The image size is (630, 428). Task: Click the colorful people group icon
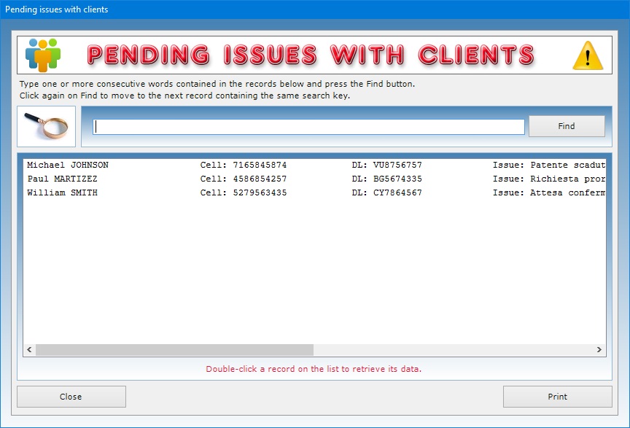(43, 54)
